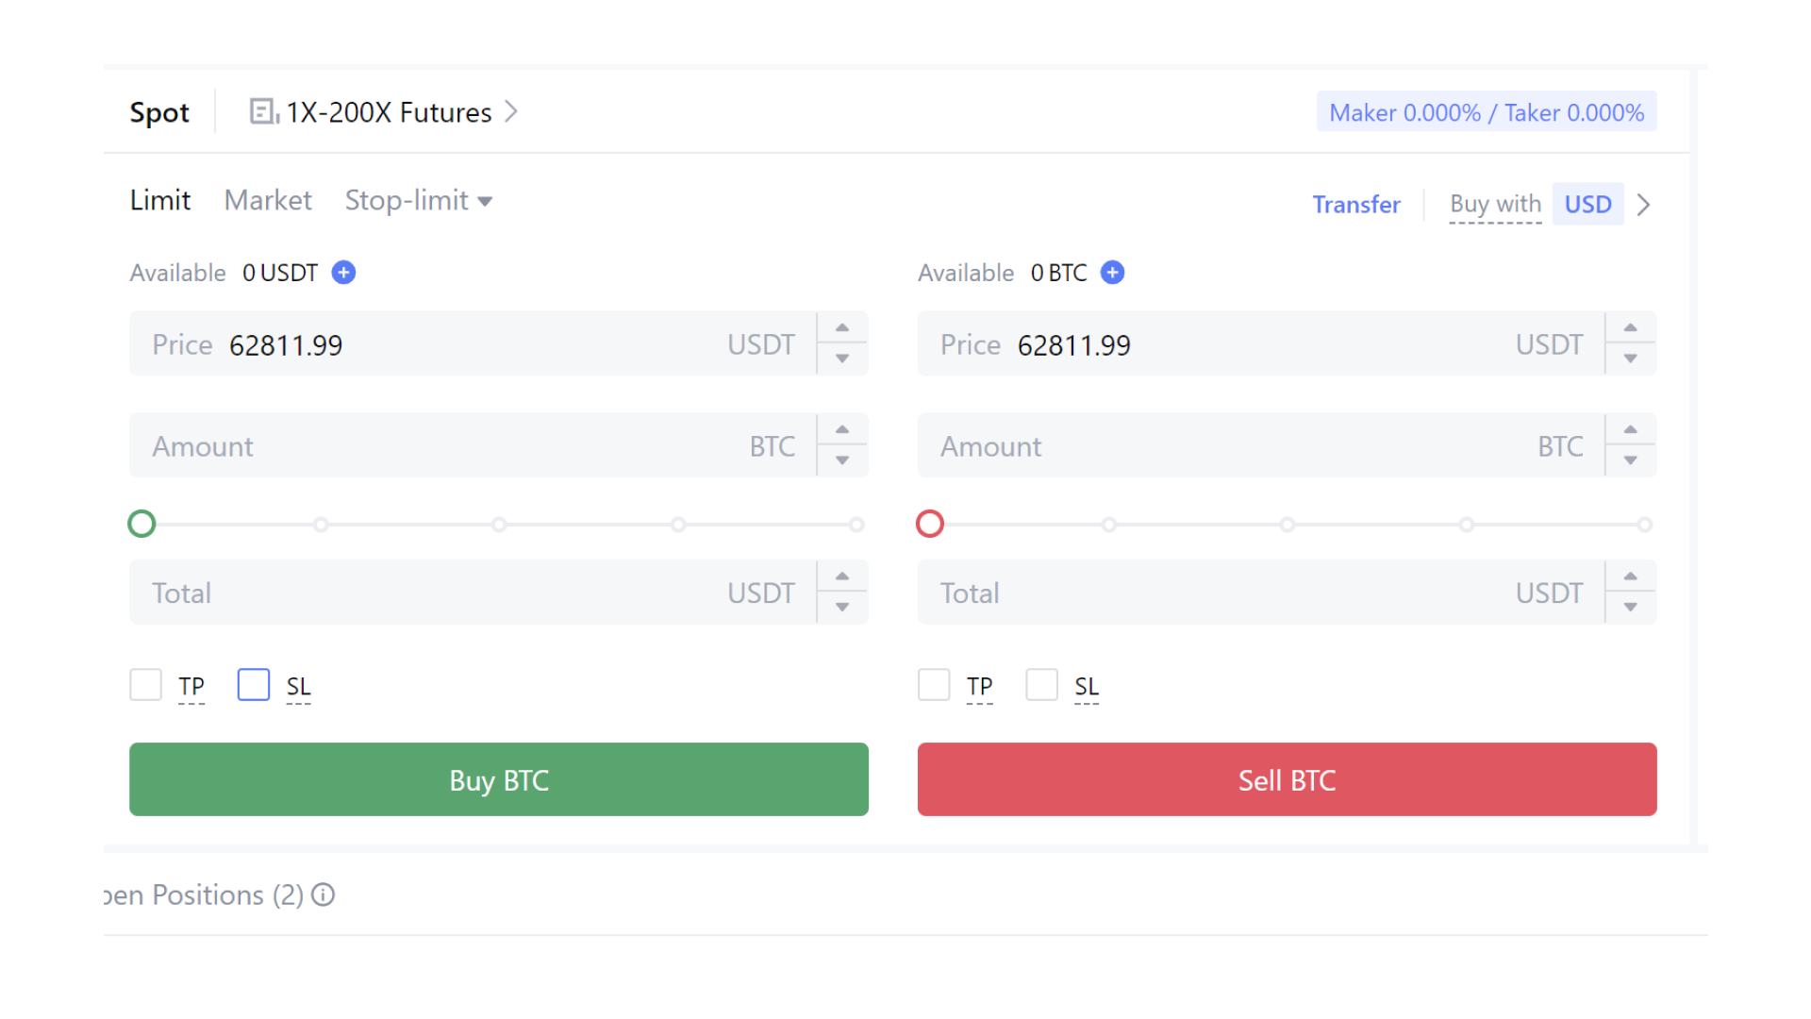Click the plus icon next to 0 BTC balance
This screenshot has height=1019, width=1811.
click(1113, 272)
